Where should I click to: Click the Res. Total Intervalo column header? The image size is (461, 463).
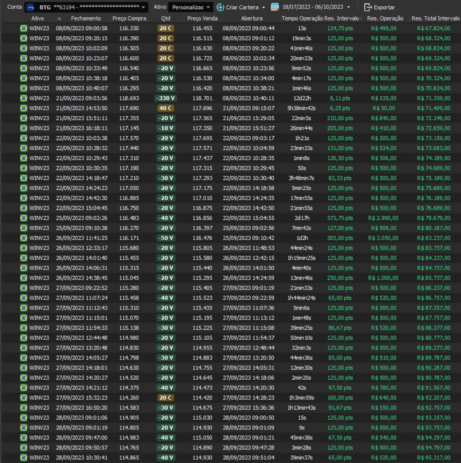pyautogui.click(x=435, y=18)
